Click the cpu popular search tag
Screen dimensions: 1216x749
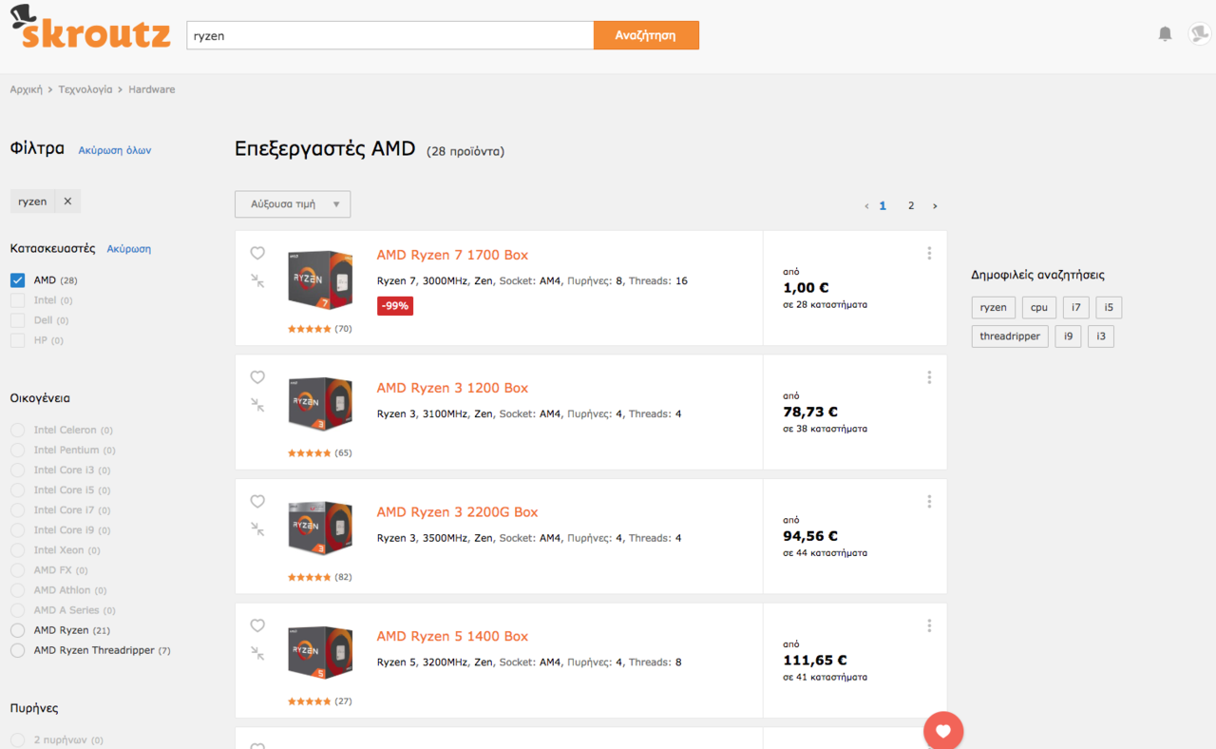(1039, 307)
